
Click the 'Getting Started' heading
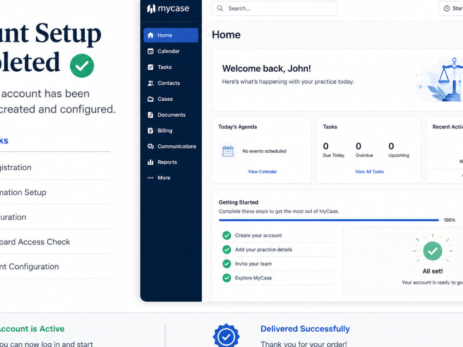pyautogui.click(x=238, y=203)
